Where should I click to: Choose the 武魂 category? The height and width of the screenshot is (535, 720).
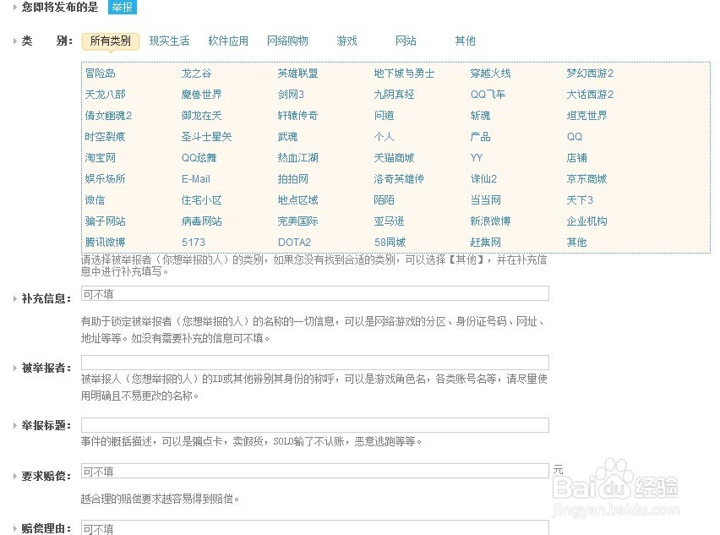point(287,137)
